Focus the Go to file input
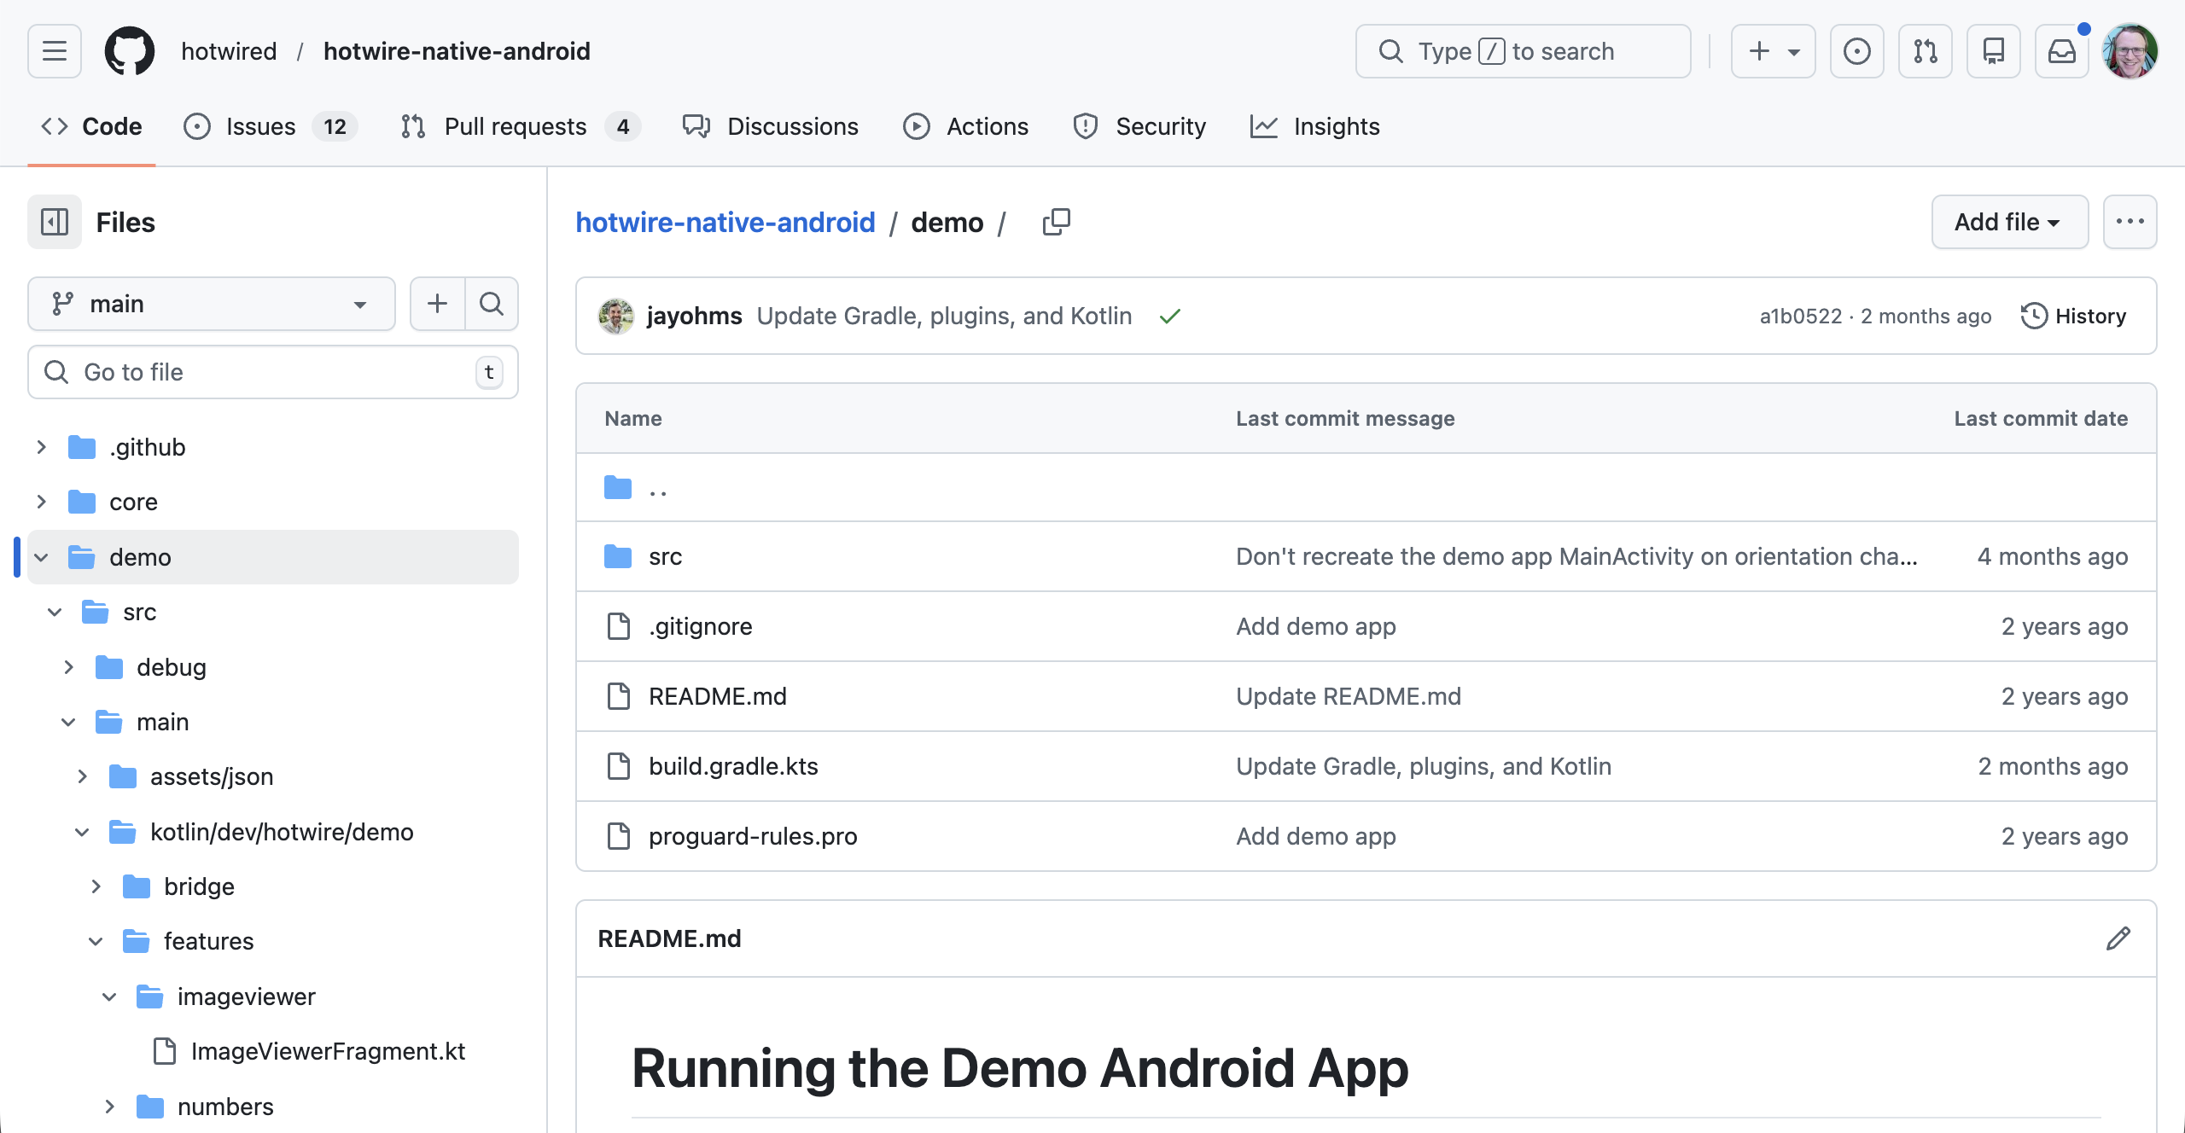This screenshot has width=2185, height=1133. [x=273, y=372]
